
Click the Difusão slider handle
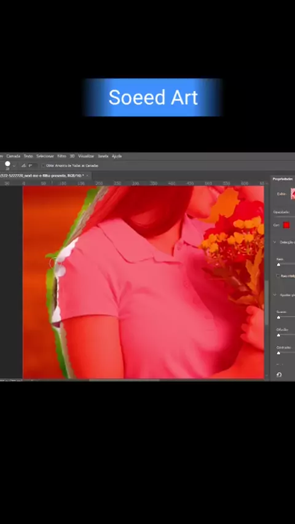coord(278,335)
